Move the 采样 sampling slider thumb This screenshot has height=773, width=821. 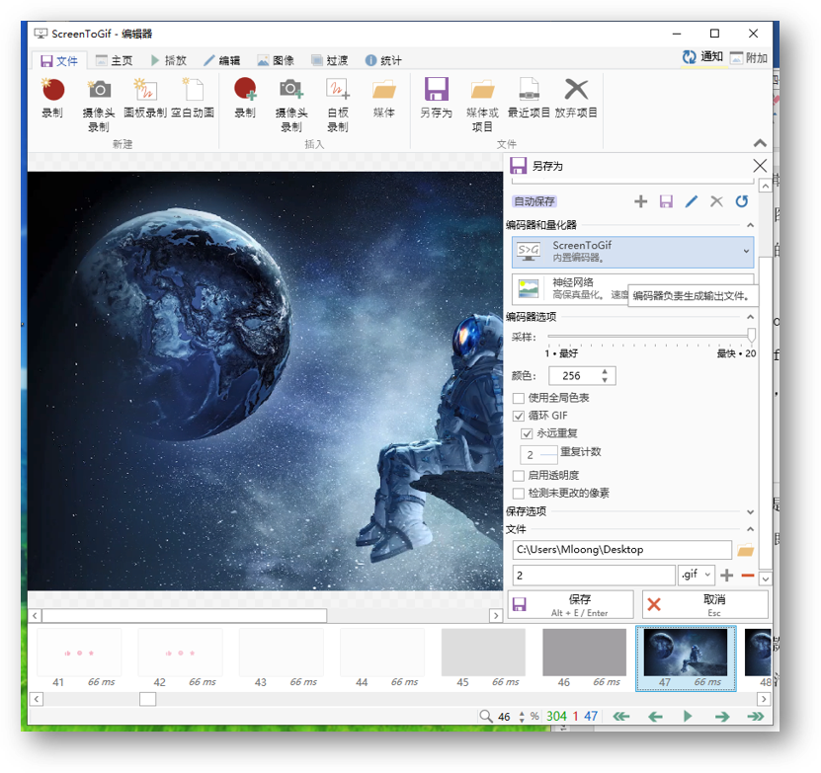point(751,335)
